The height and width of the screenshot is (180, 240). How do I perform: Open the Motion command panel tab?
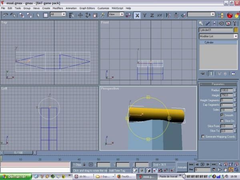(221, 23)
